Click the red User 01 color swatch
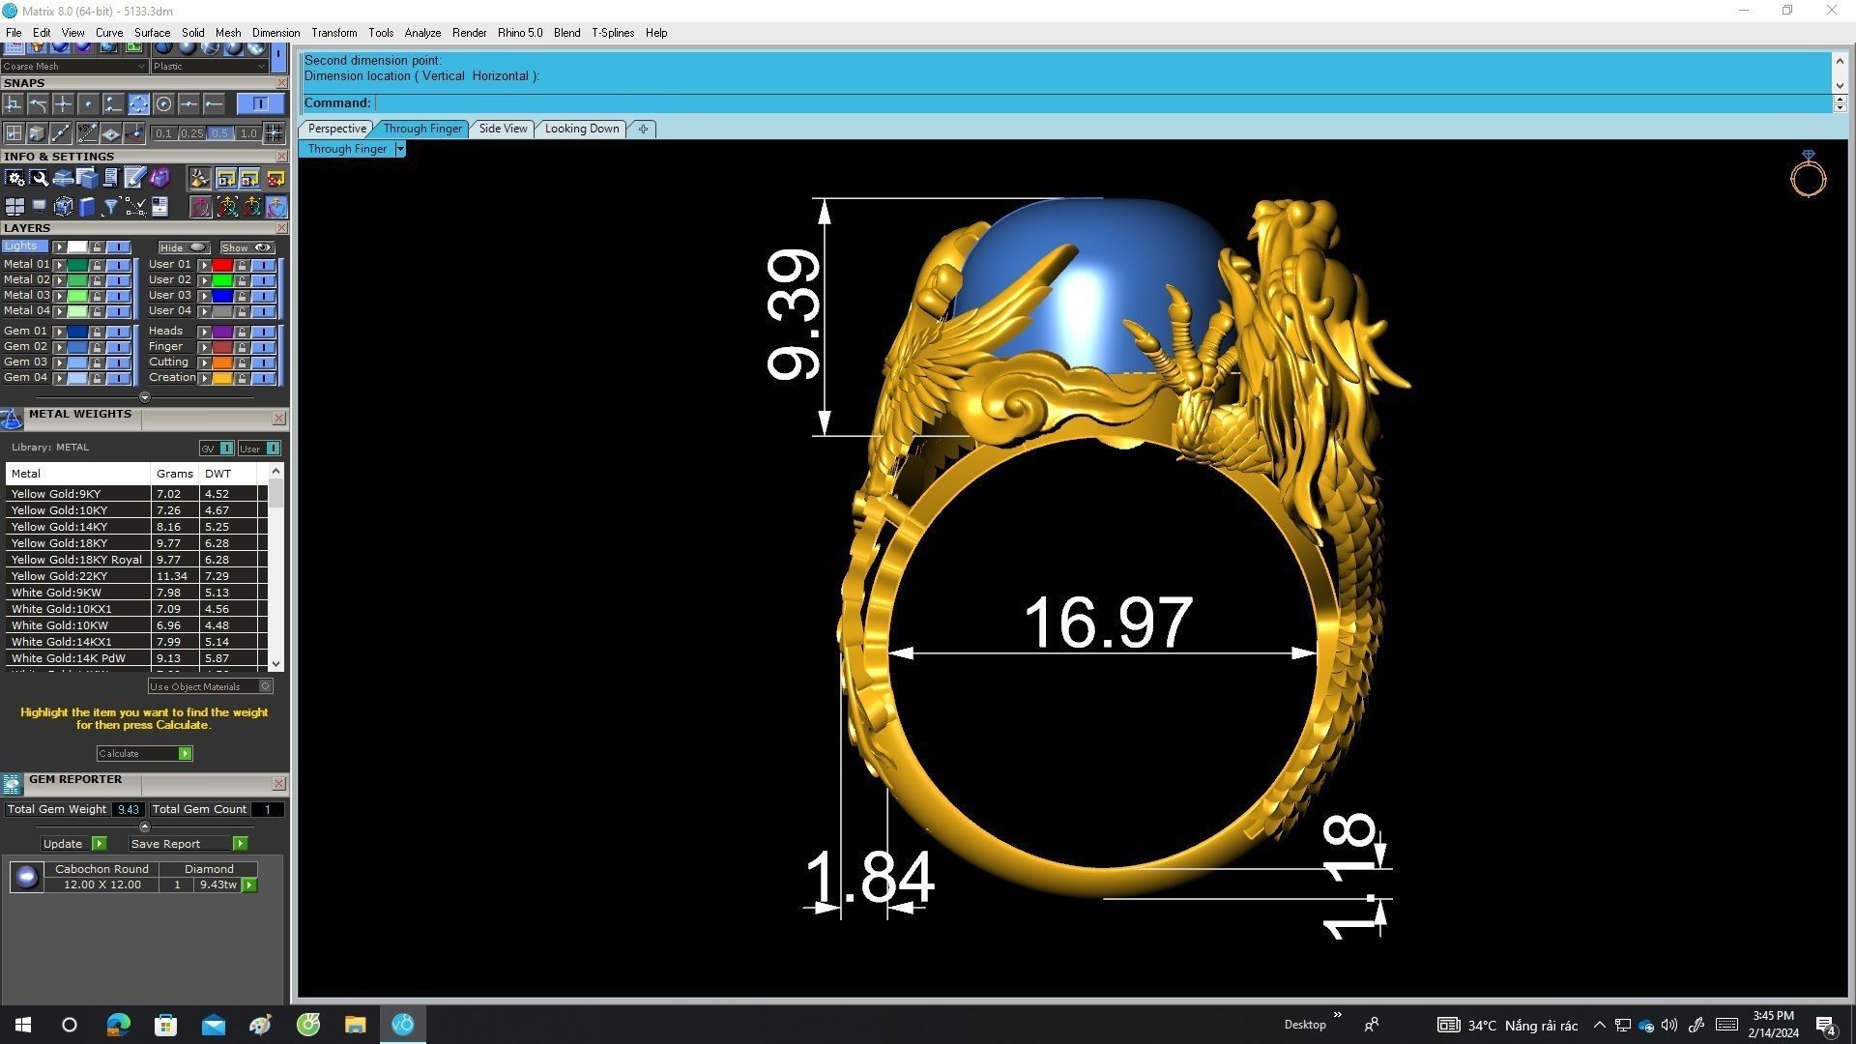The width and height of the screenshot is (1856, 1044). click(222, 265)
